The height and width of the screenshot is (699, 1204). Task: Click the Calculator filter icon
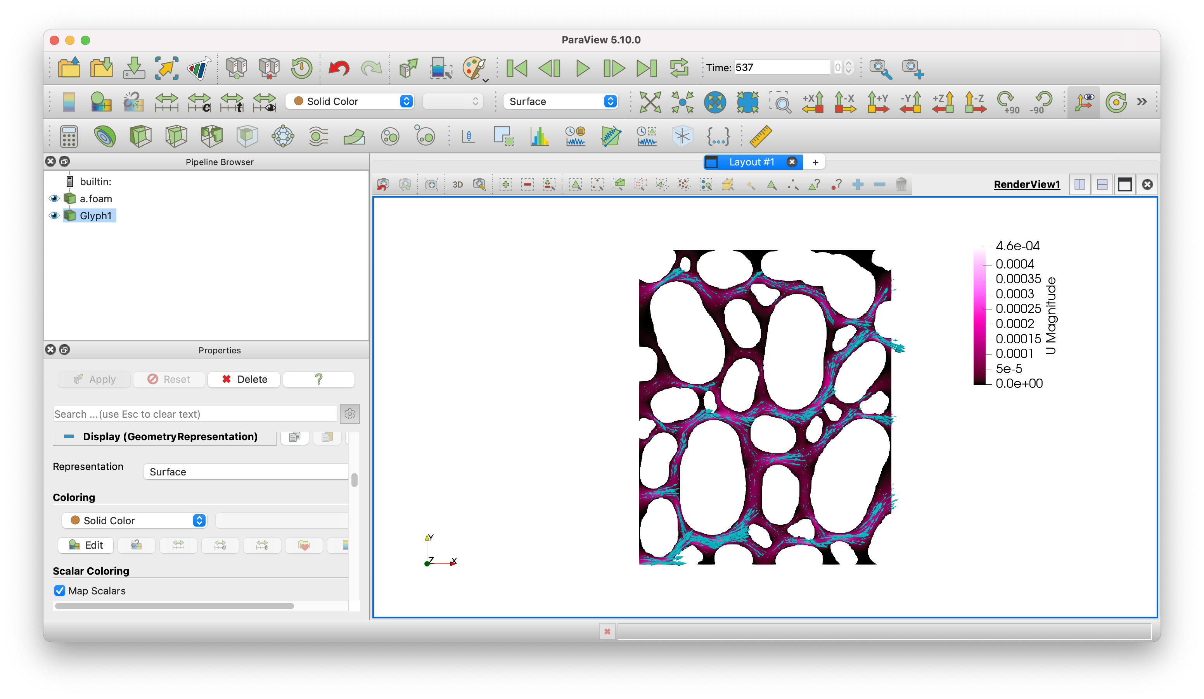click(69, 136)
